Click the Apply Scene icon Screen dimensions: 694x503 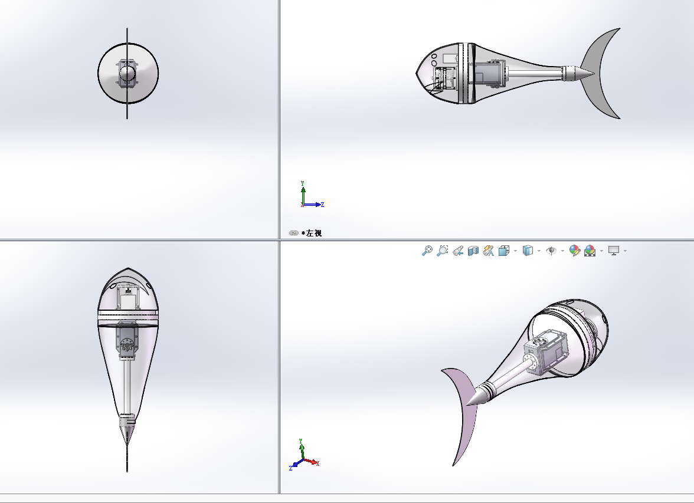[590, 251]
